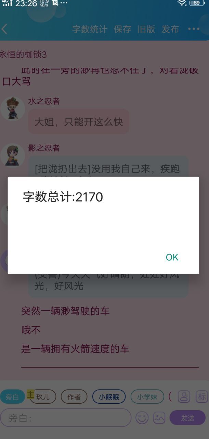Tap 保存 to save the draft
Screen dimensions: 209x439
tap(122, 29)
